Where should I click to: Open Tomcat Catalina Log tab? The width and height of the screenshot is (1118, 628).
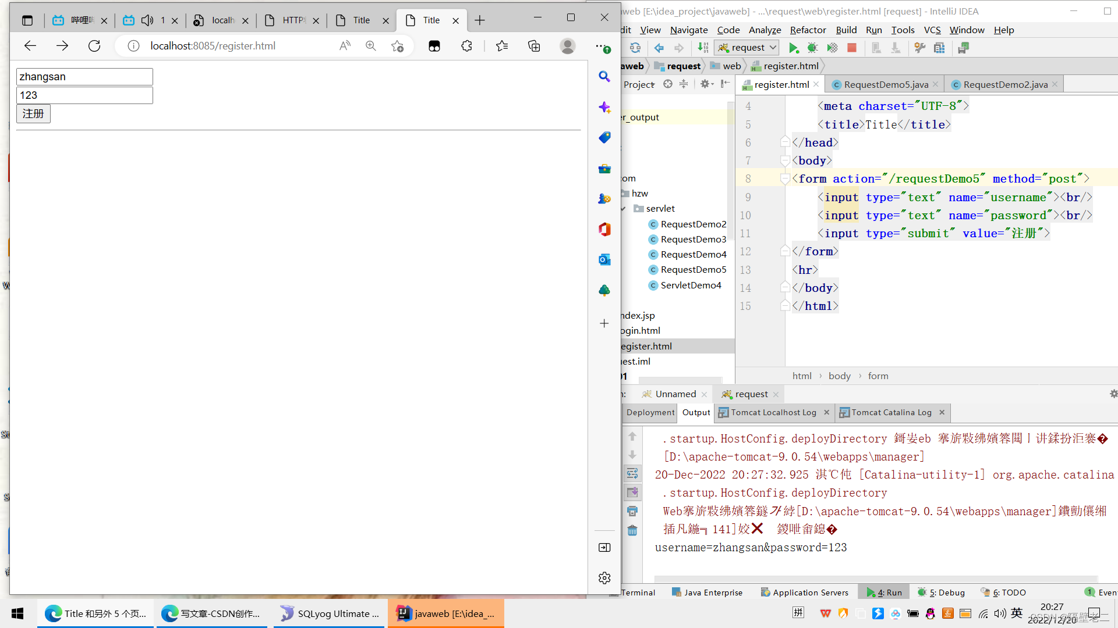pyautogui.click(x=891, y=412)
